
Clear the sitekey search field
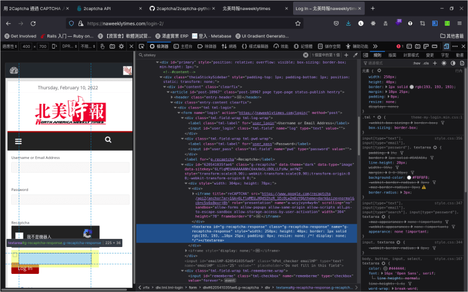pyautogui.click(x=305, y=55)
